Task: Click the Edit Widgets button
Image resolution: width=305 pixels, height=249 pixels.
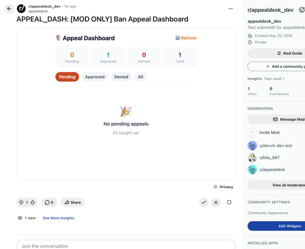Action: 276,226
